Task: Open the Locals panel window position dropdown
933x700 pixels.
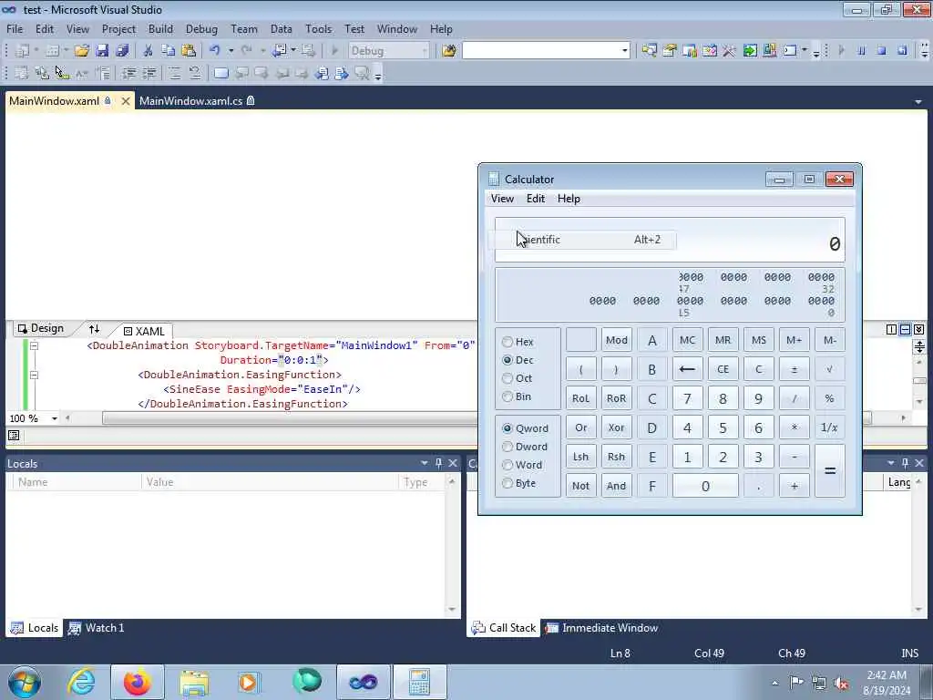Action: 425,462
